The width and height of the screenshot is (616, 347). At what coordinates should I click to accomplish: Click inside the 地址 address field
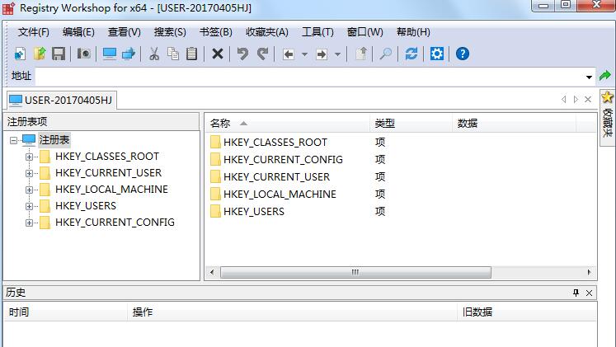(x=309, y=76)
